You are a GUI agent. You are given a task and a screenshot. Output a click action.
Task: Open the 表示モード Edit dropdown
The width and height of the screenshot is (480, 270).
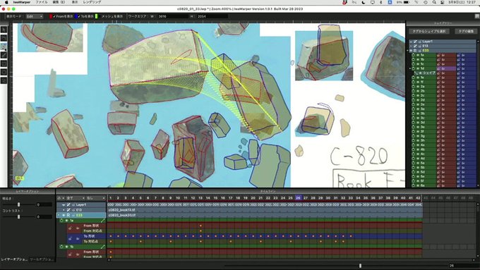(x=35, y=16)
